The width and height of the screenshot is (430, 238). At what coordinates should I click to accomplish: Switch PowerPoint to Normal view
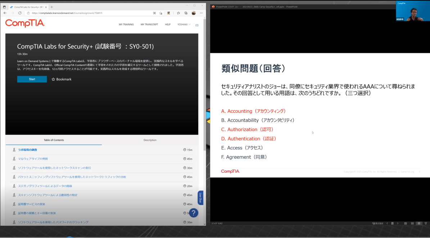406,224
